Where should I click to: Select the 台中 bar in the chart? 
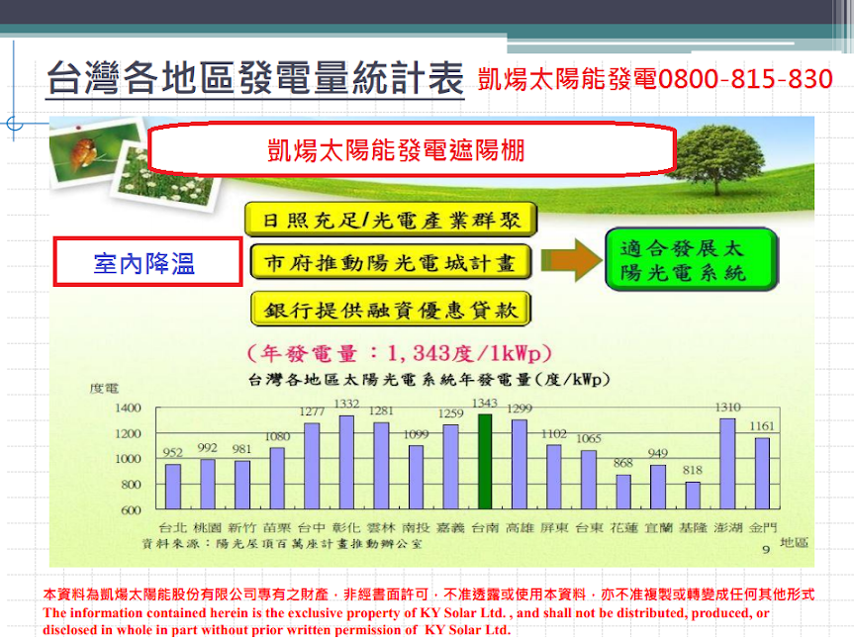pos(312,466)
